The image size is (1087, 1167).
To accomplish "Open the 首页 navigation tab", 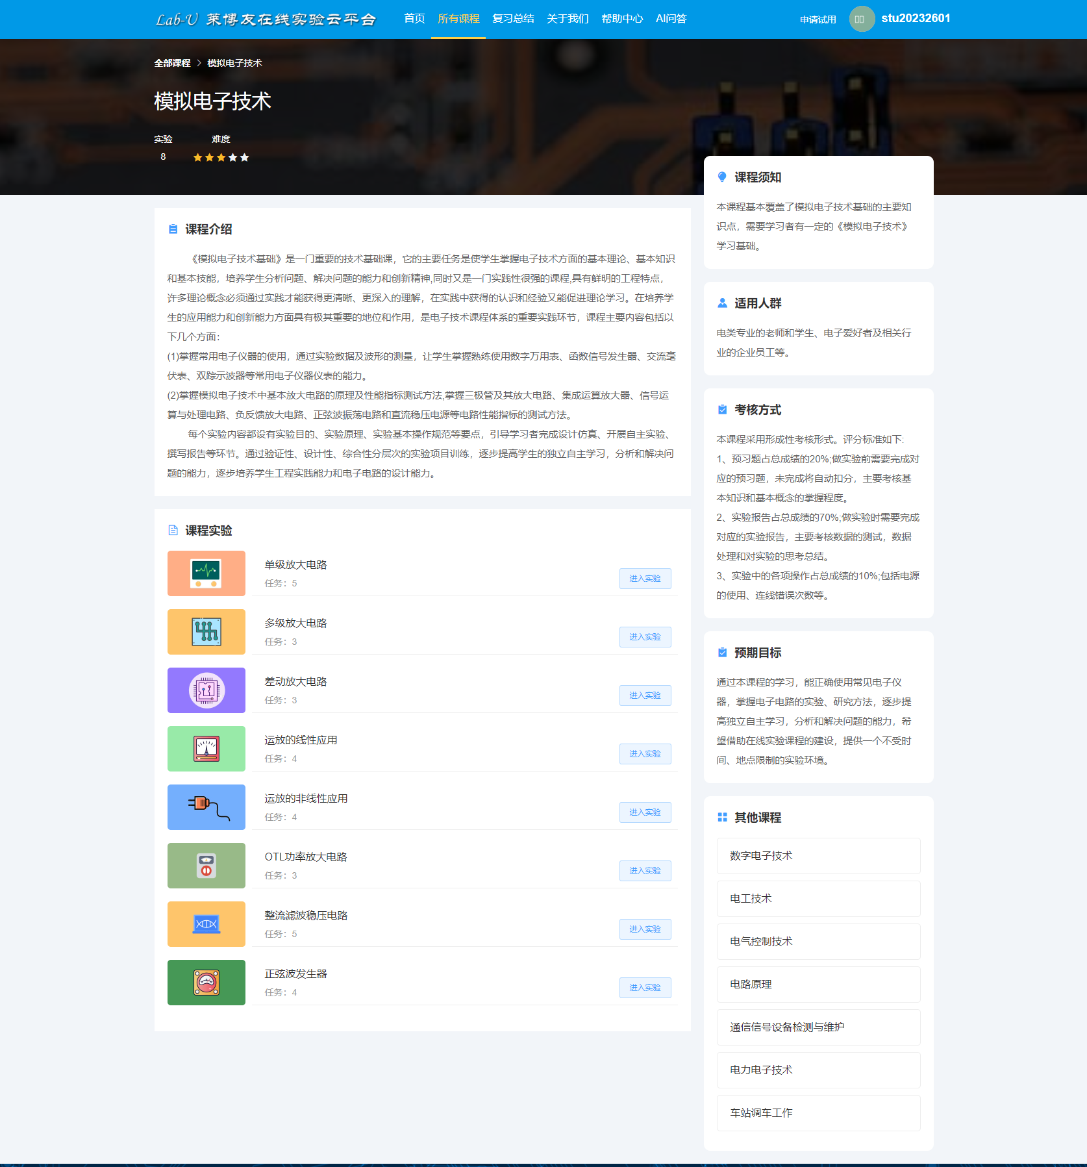I will tap(414, 19).
